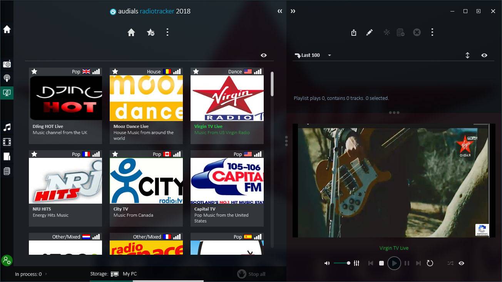Viewport: 502px width, 282px height.
Task: Click the playlist sort order arrows icon
Action: point(467,55)
